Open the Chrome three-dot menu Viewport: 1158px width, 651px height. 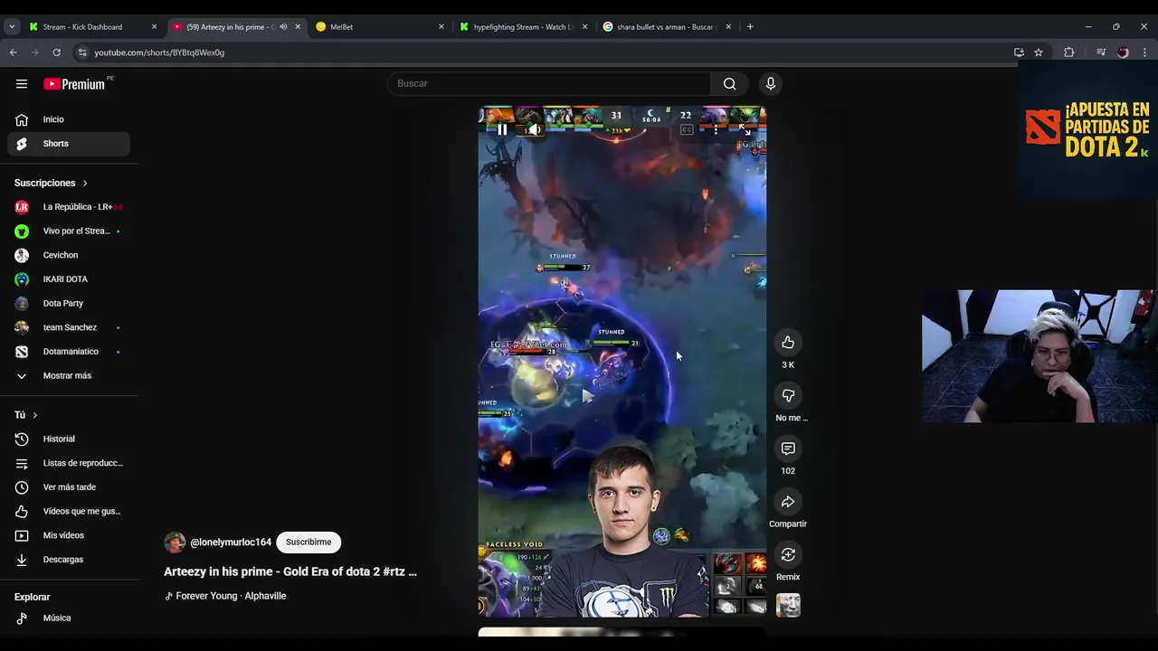(1144, 52)
